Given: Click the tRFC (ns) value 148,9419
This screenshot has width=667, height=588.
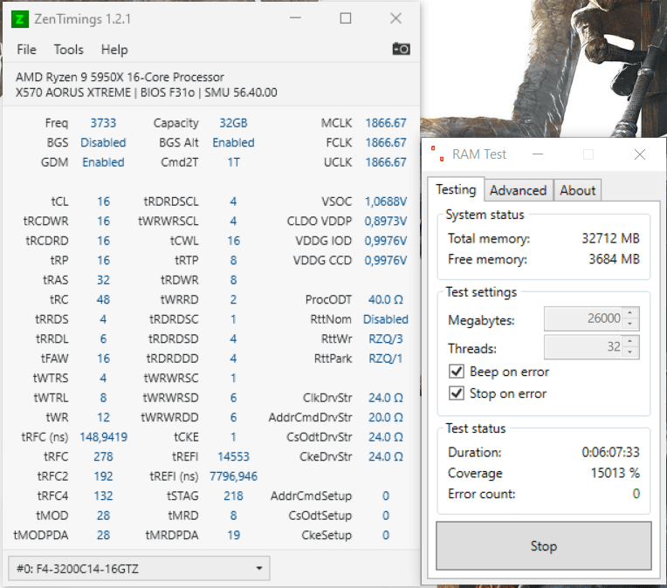Looking at the screenshot, I should 103,437.
